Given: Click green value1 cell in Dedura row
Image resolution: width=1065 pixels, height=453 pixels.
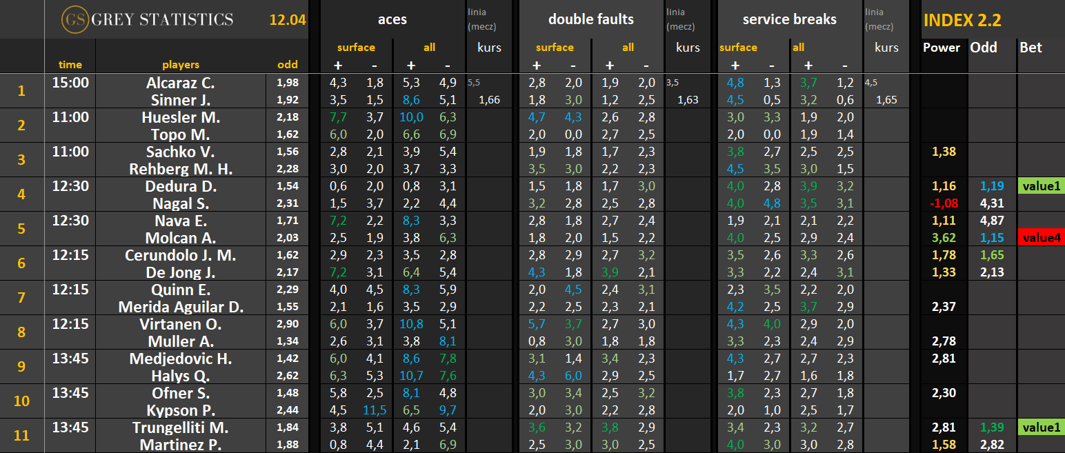Looking at the screenshot, I should tap(1040, 186).
